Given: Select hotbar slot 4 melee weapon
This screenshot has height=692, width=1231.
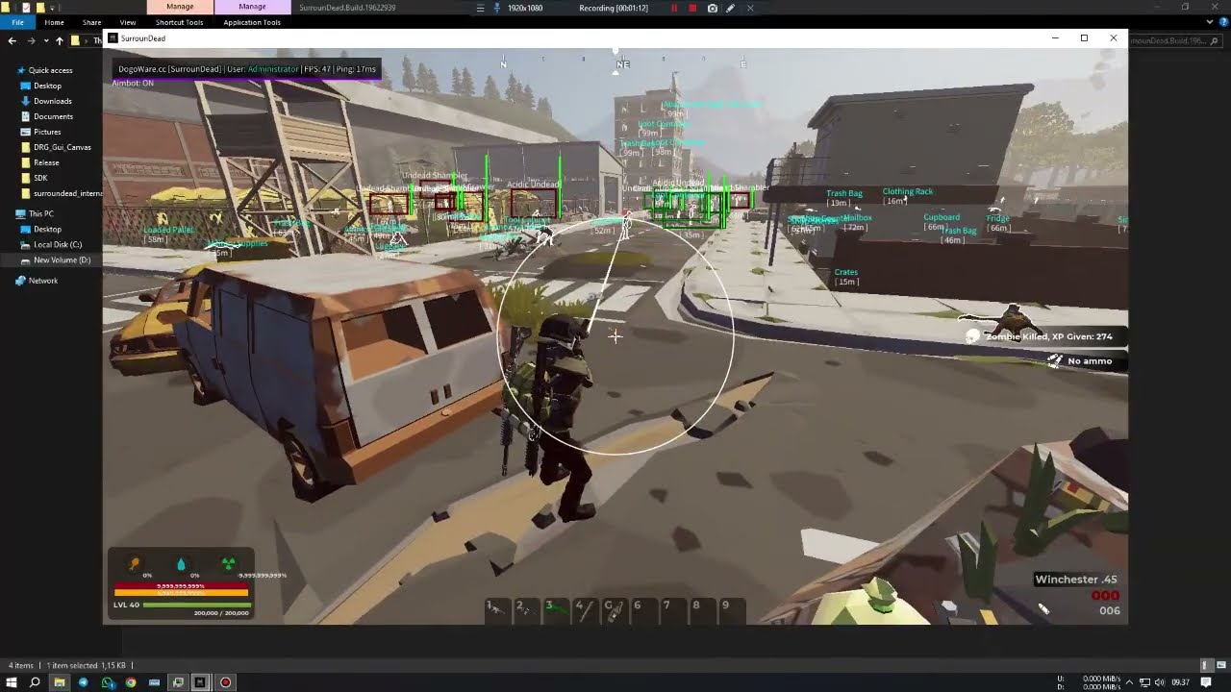Looking at the screenshot, I should pos(585,610).
